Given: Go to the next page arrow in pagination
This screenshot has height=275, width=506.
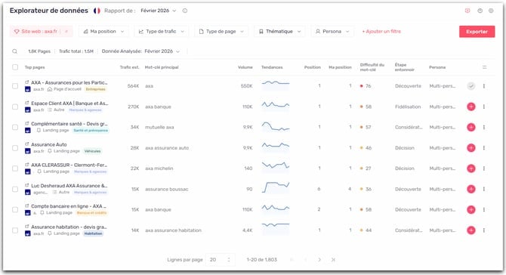Looking at the screenshot, I should click(x=319, y=259).
